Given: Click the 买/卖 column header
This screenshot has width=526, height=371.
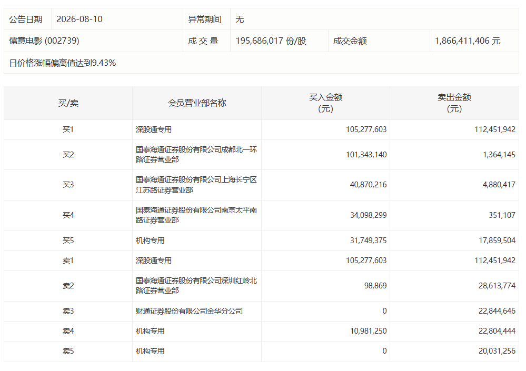Looking at the screenshot, I should coord(68,103).
